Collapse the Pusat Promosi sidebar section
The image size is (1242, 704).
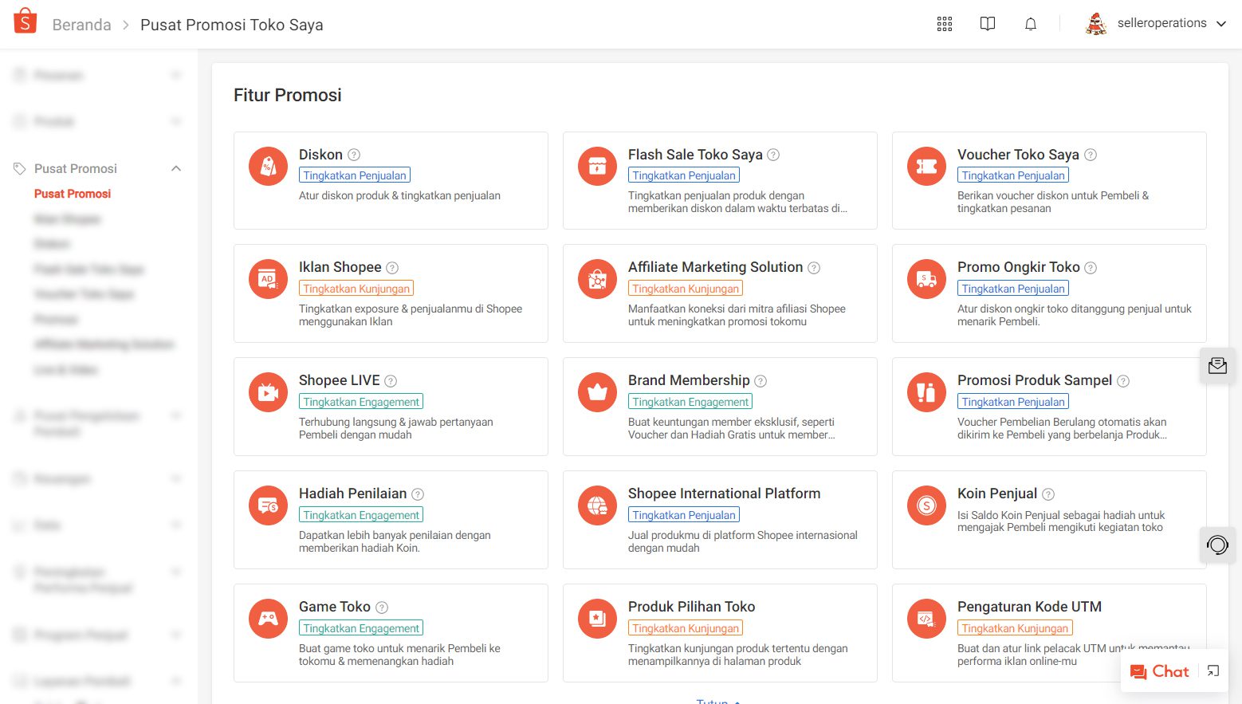(176, 168)
